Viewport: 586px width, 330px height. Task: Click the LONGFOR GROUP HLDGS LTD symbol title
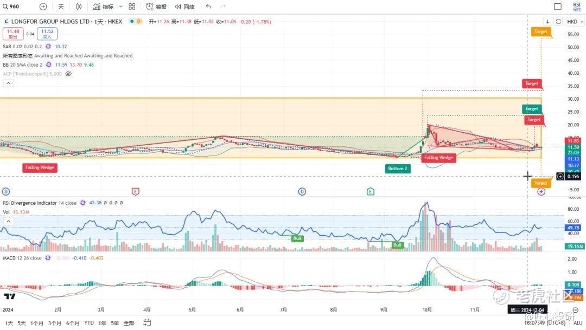tap(50, 22)
